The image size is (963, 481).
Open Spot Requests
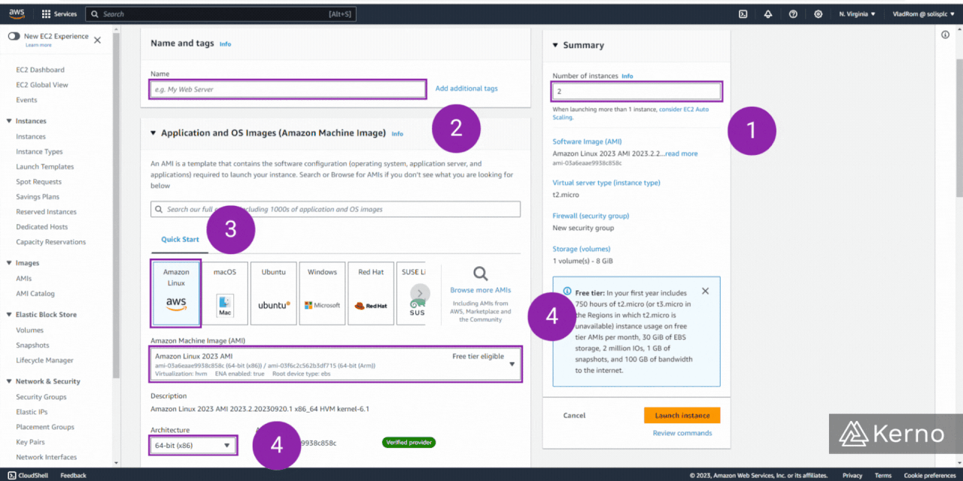click(x=38, y=182)
